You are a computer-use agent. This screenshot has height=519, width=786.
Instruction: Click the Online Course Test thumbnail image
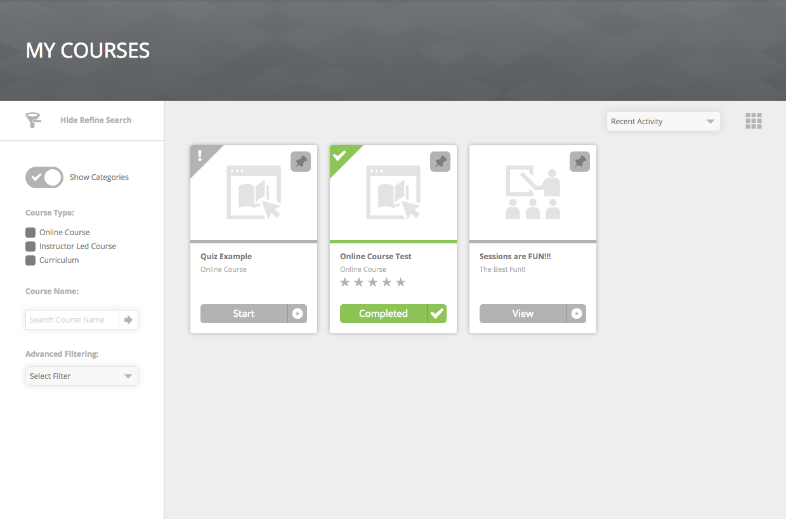pyautogui.click(x=393, y=193)
